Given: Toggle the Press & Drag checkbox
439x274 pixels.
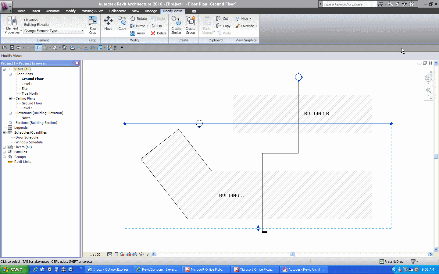Looking at the screenshot, I should click(x=382, y=262).
